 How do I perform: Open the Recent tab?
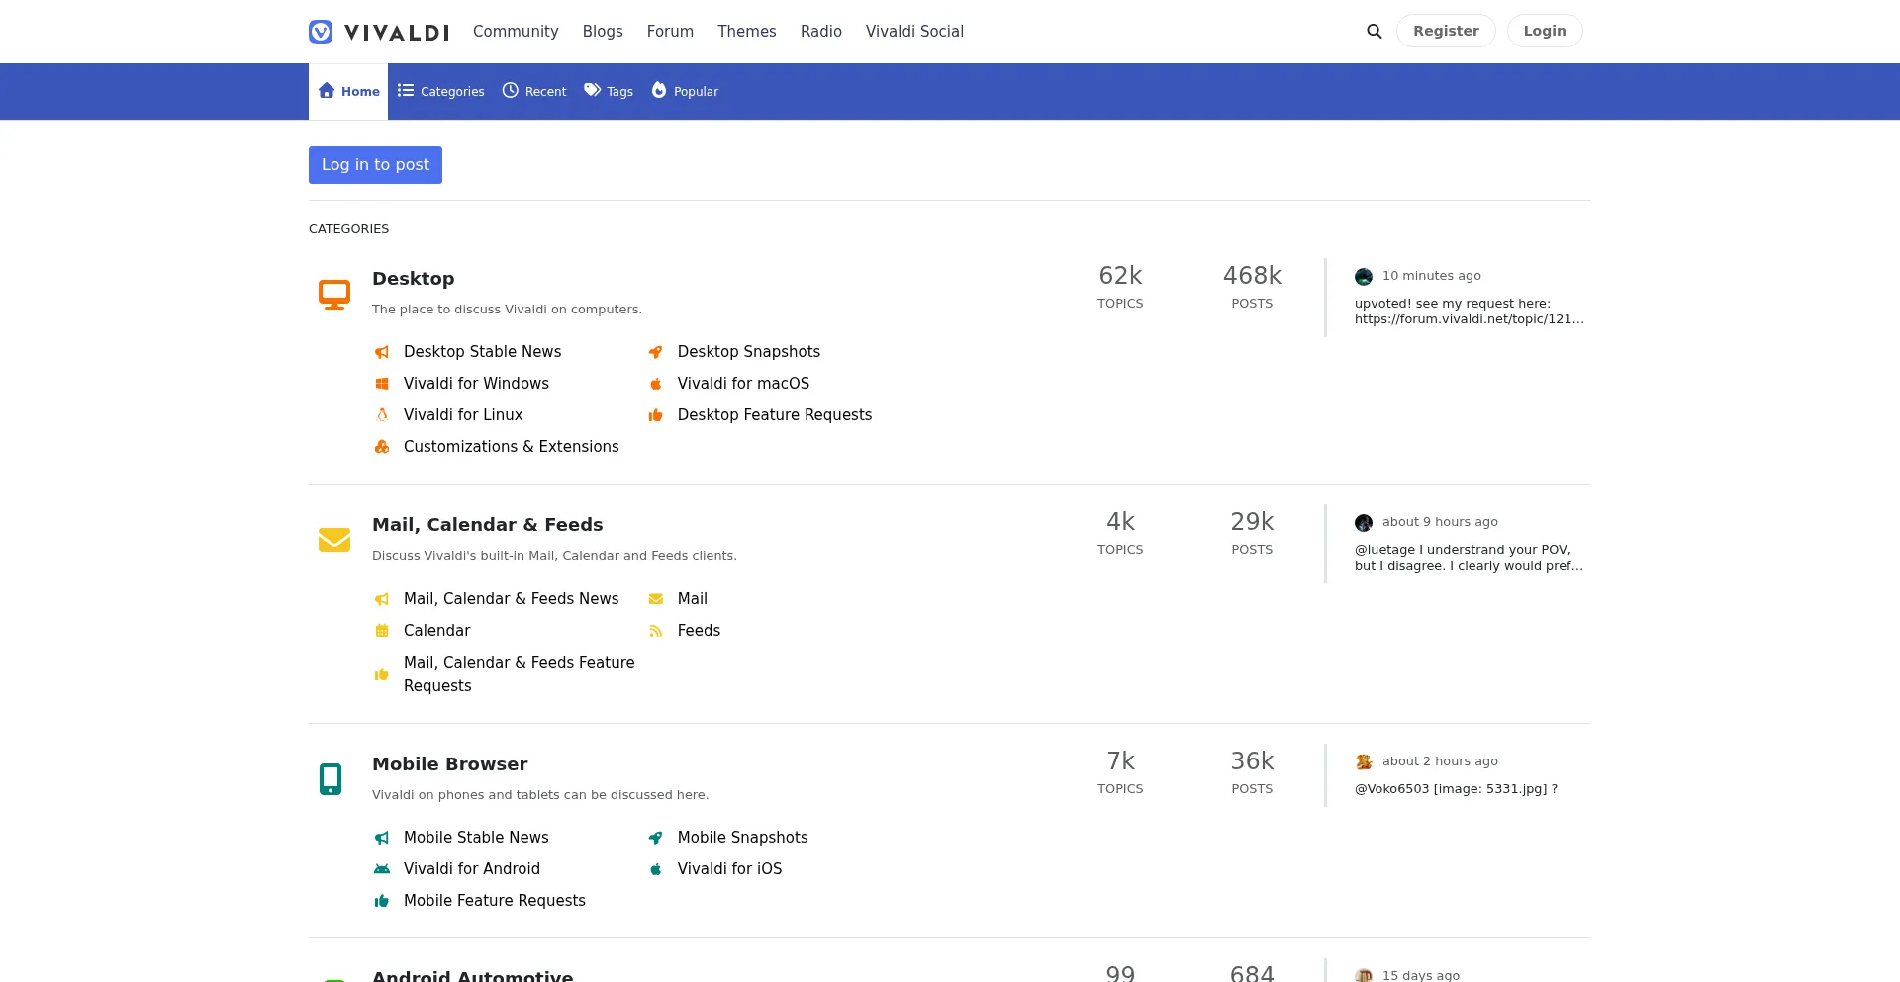[x=534, y=92]
